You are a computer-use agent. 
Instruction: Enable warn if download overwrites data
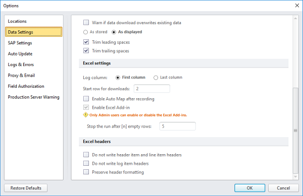86,23
